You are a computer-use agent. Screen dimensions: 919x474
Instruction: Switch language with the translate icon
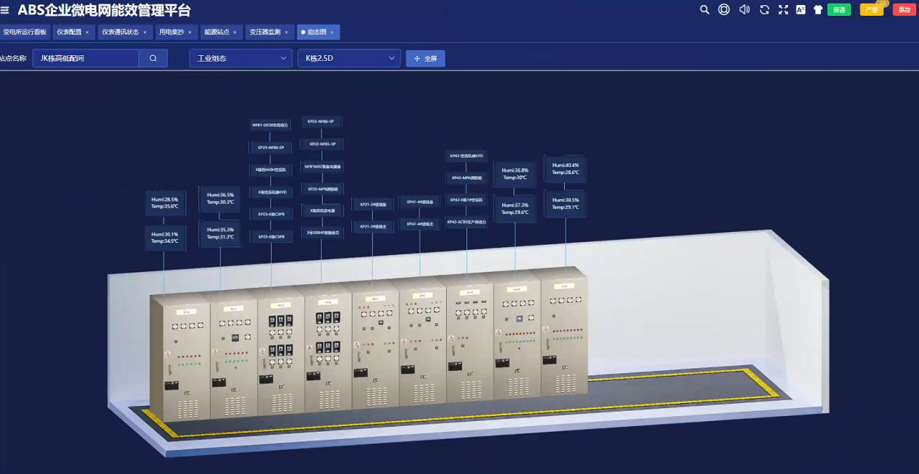coord(801,9)
